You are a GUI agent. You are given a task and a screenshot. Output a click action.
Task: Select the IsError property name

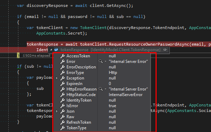pos(72,106)
